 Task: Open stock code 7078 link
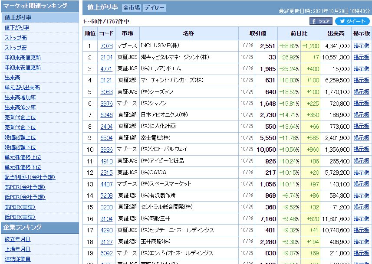106,46
